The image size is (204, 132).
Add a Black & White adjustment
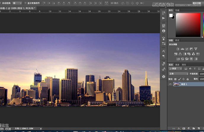pyautogui.click(x=185, y=54)
